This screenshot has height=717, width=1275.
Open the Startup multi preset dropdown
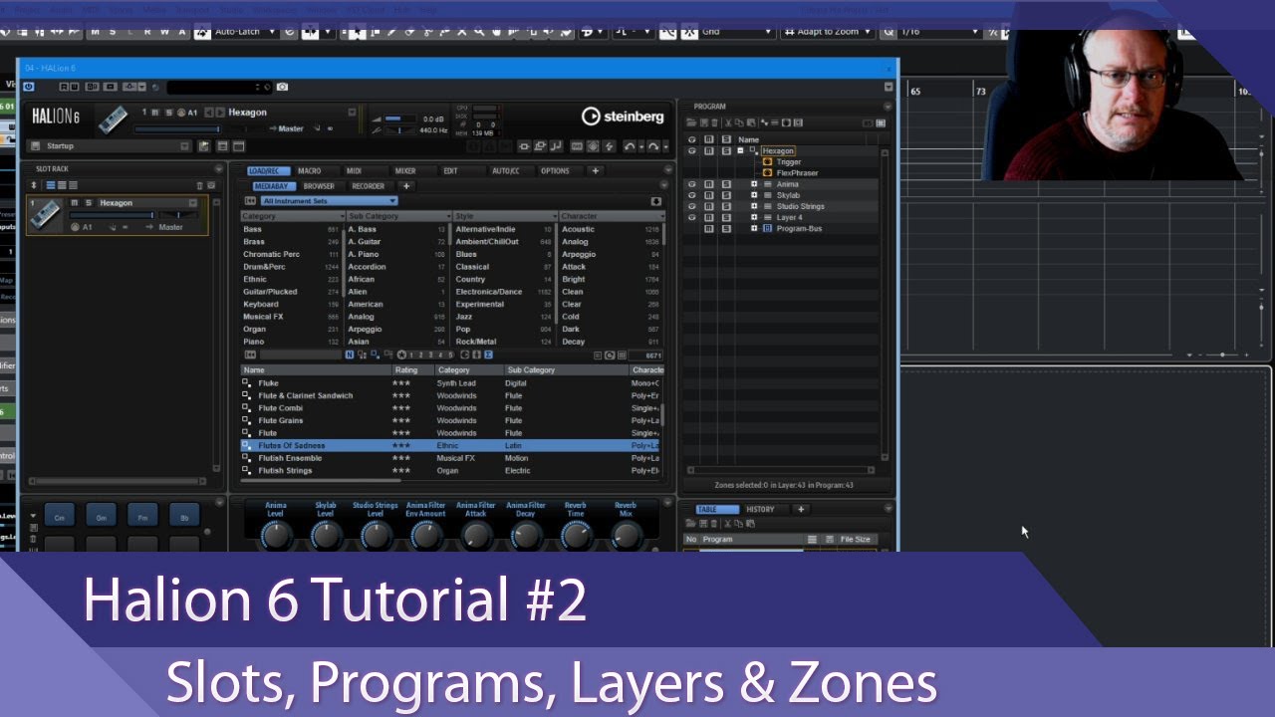point(184,146)
